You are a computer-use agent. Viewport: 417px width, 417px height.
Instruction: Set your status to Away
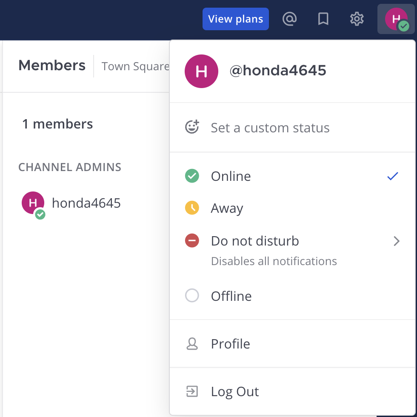[227, 208]
